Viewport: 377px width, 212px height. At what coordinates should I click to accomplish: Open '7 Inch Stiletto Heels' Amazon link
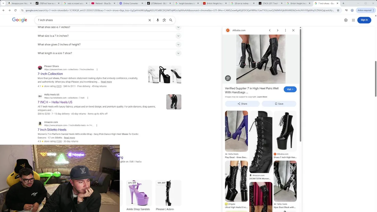coord(52,130)
